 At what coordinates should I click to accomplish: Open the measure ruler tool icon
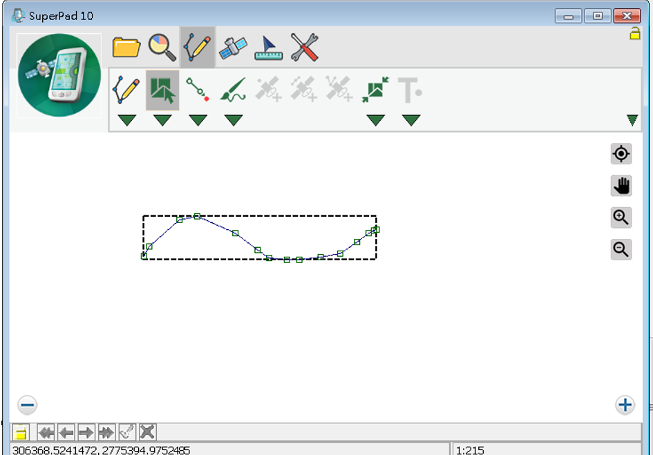(x=269, y=48)
